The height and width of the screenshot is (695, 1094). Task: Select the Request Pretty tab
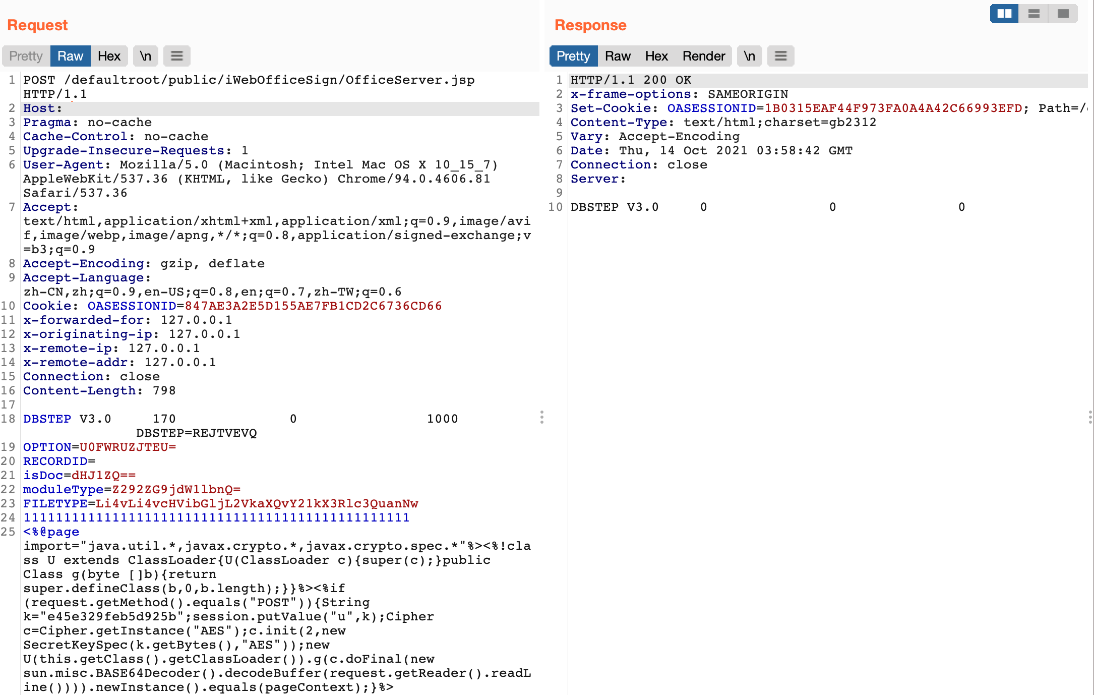tap(26, 56)
